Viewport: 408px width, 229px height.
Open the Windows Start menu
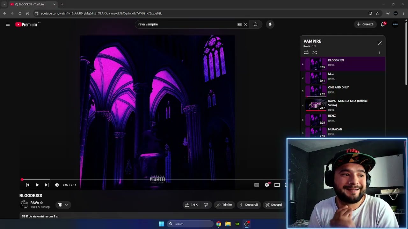tap(162, 224)
